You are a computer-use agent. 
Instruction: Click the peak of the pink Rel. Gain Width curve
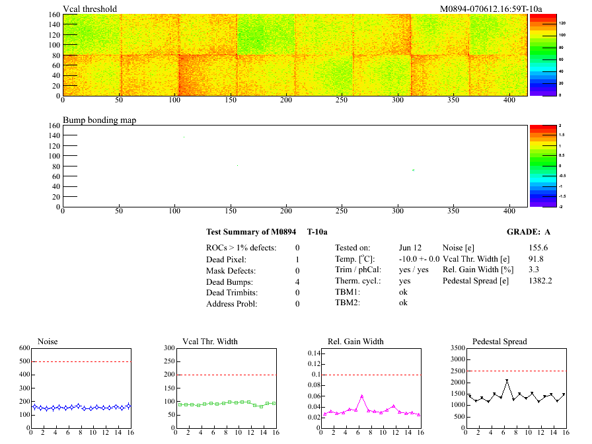tap(362, 396)
